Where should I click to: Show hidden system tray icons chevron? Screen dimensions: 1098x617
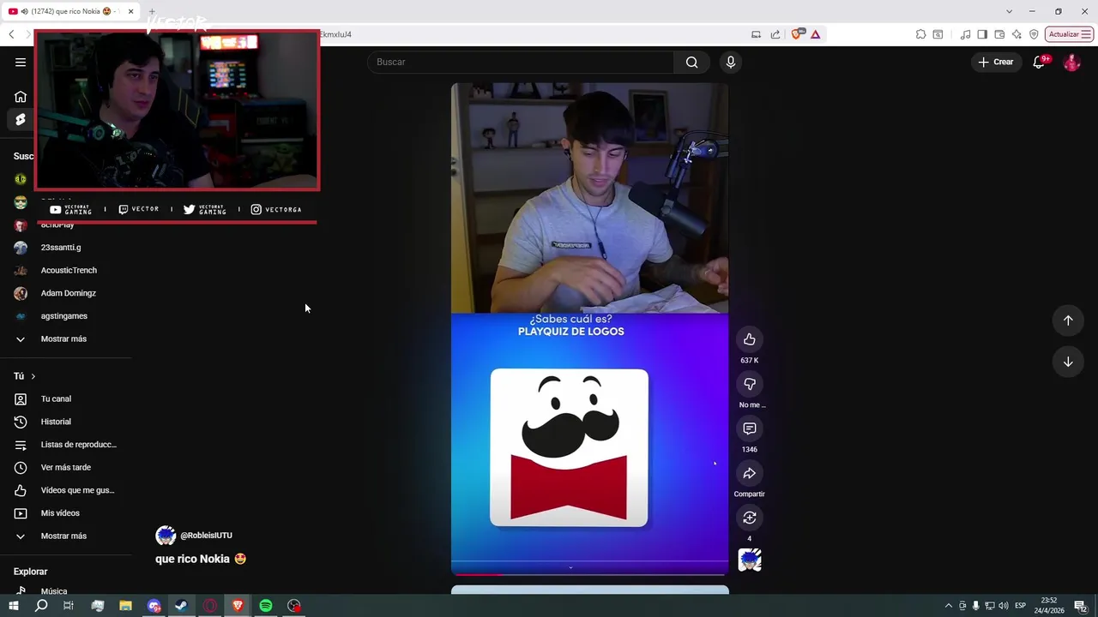click(948, 606)
